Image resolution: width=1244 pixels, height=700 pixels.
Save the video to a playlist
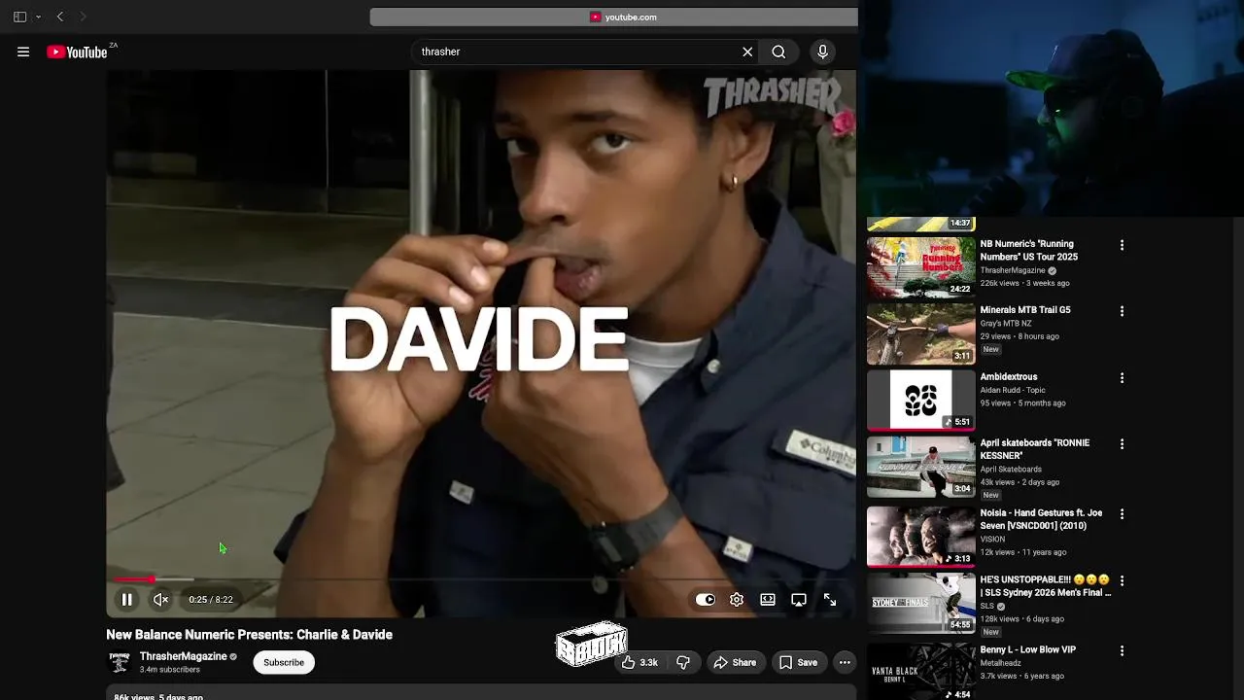click(798, 663)
